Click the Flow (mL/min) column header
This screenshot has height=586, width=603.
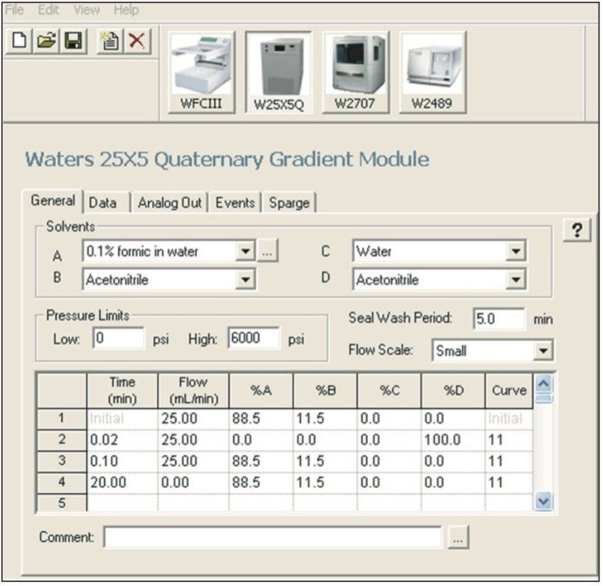(x=193, y=390)
